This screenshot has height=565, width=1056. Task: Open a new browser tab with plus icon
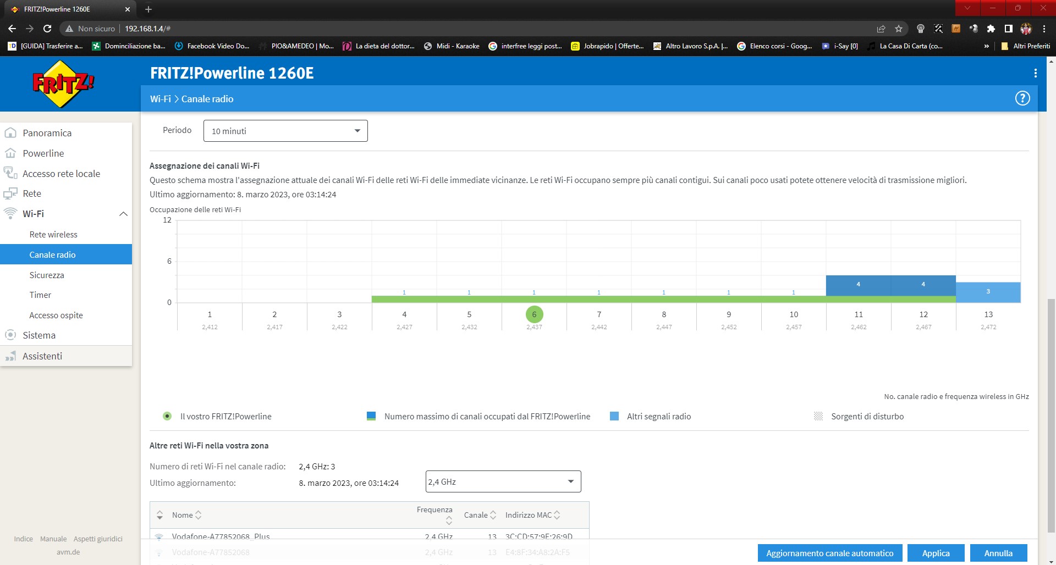[x=148, y=9]
